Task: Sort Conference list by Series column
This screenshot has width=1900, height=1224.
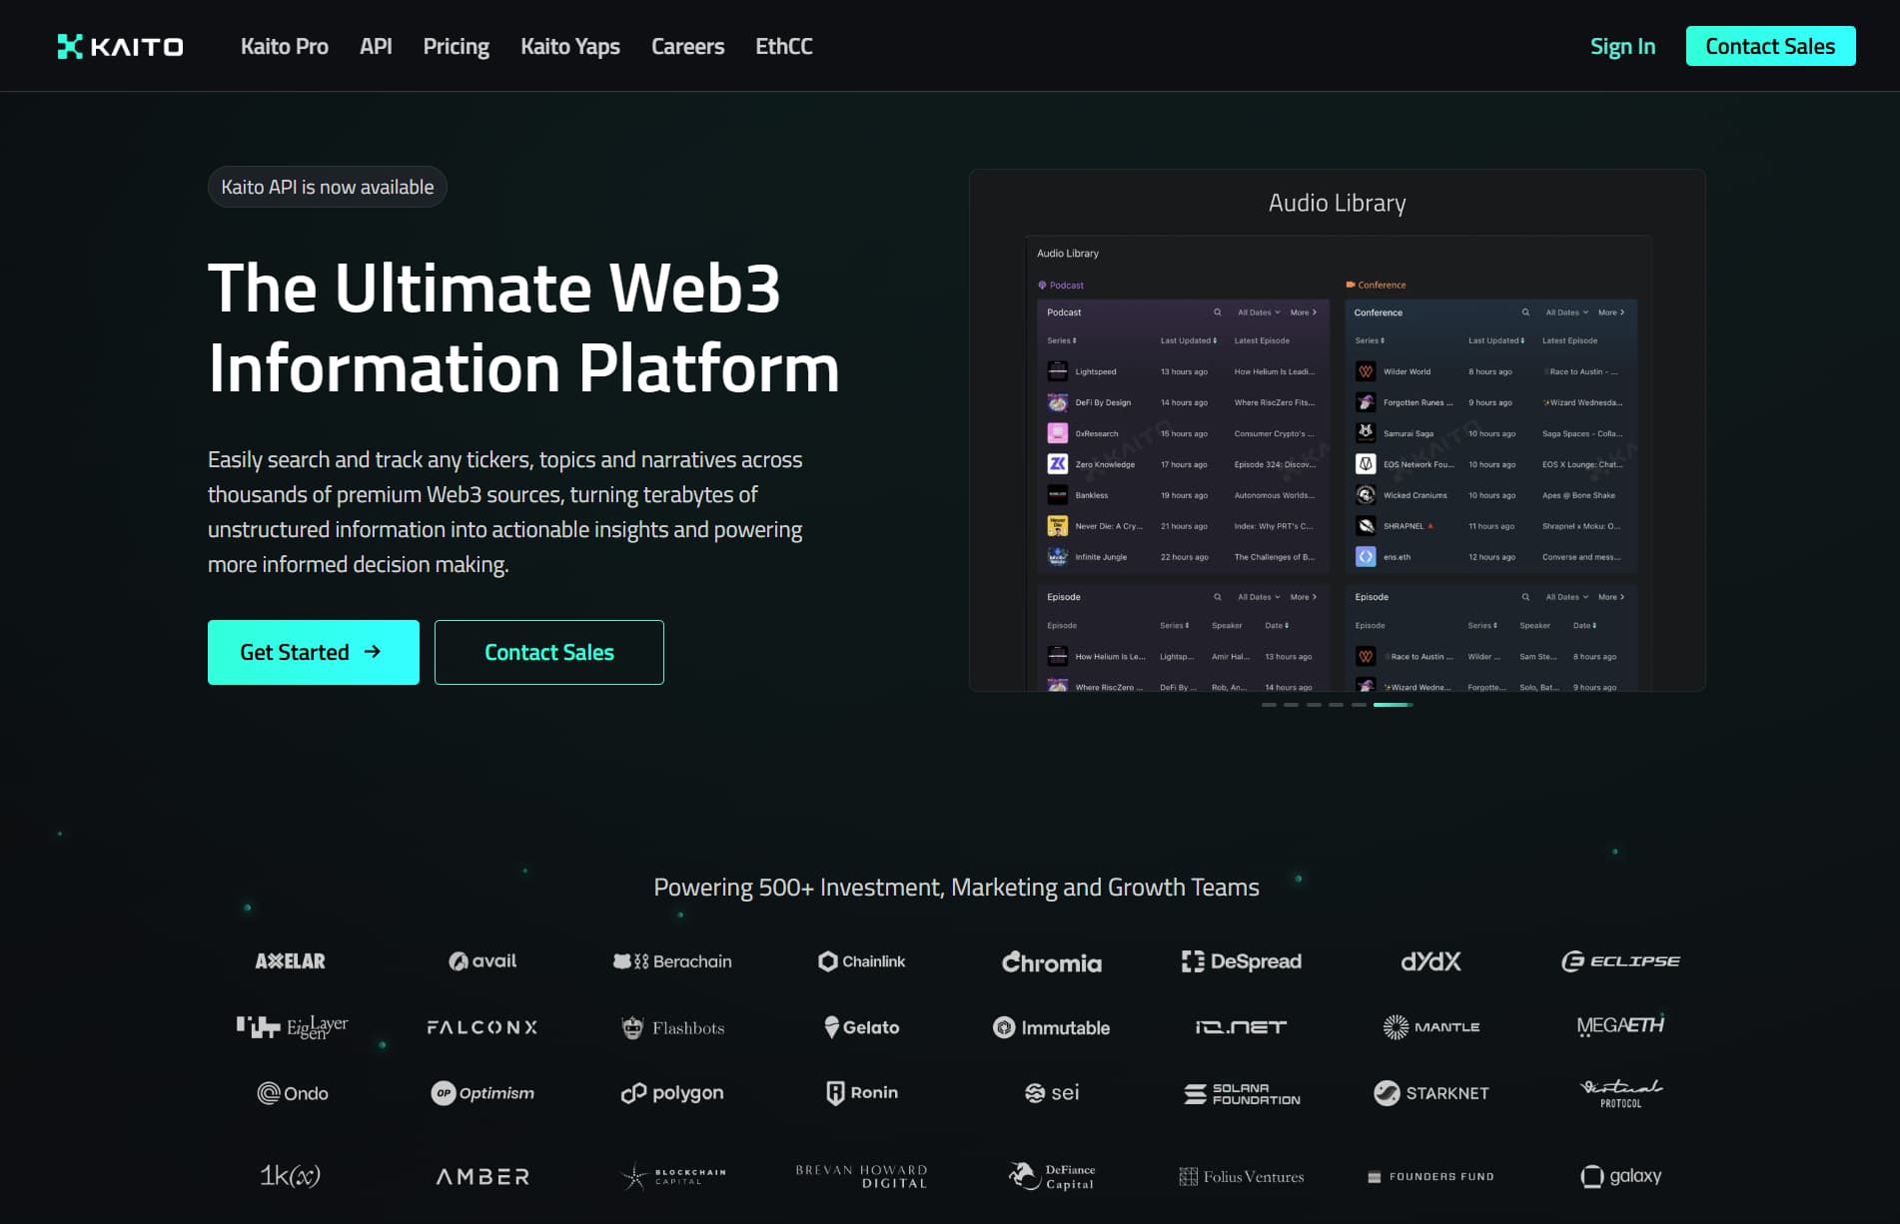Action: coord(1370,340)
